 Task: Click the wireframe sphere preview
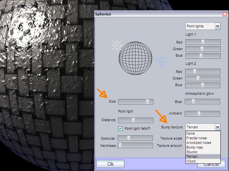click(x=135, y=58)
